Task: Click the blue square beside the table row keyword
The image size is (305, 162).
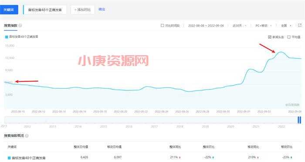Action: coord(9,158)
